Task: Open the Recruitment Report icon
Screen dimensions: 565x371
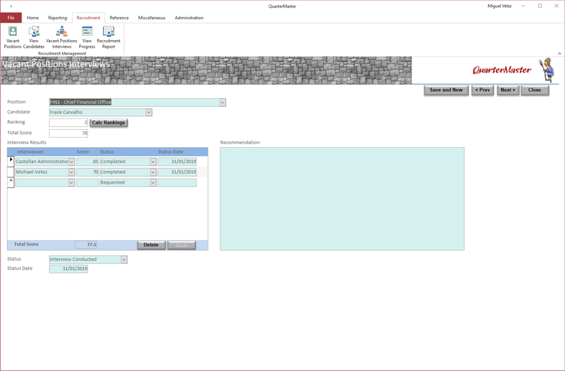Action: (109, 37)
